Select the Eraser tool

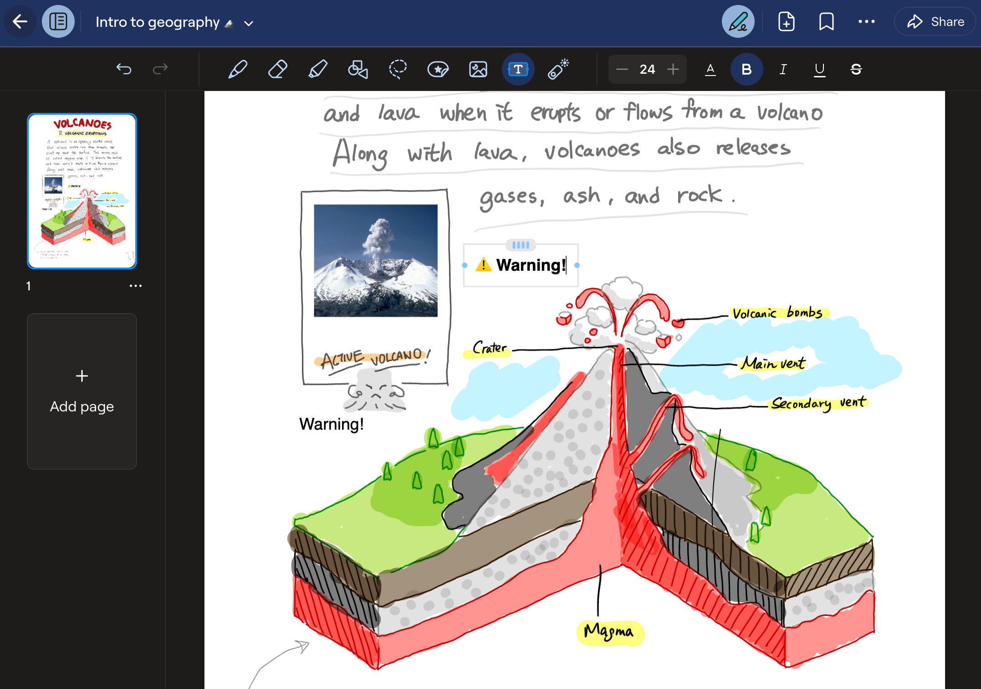(278, 69)
